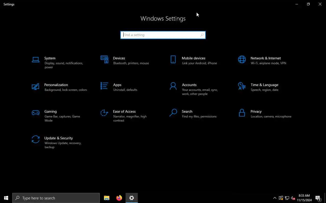Open the Privacy heading
Viewport: 326px width, 203px height.
pyautogui.click(x=256, y=111)
